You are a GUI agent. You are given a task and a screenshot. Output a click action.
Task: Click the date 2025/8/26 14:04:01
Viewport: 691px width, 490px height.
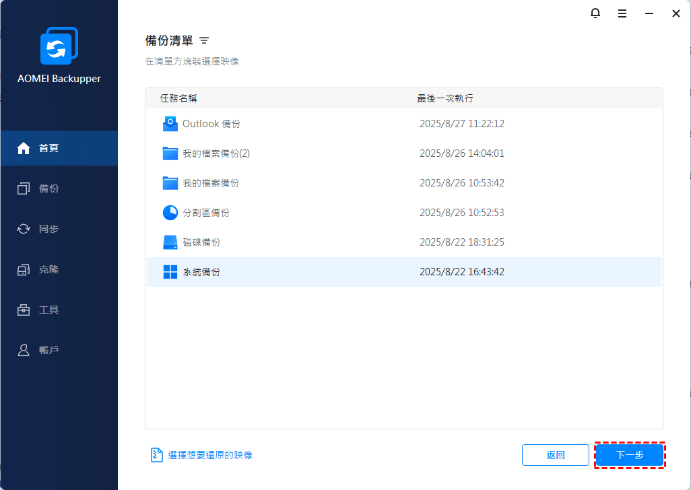tap(462, 153)
